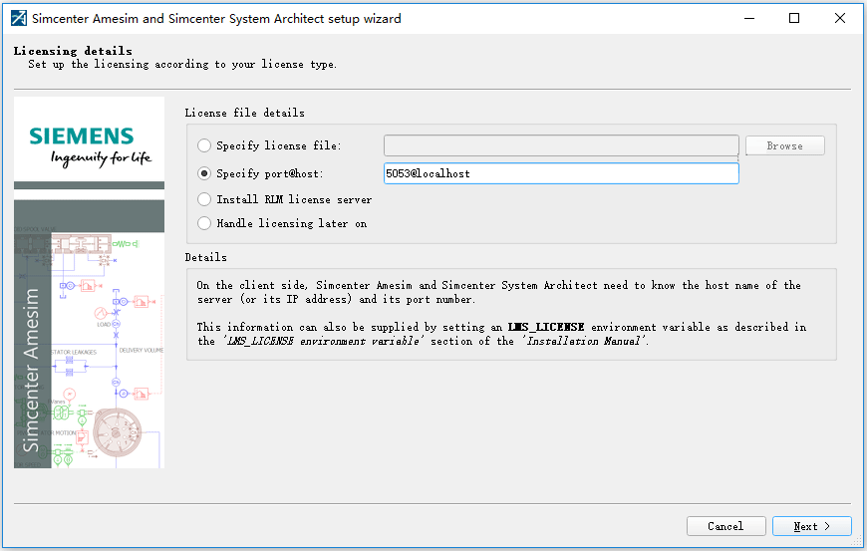The height and width of the screenshot is (551, 867).
Task: Click the port@host field containing 5053@localhost
Action: (x=561, y=173)
